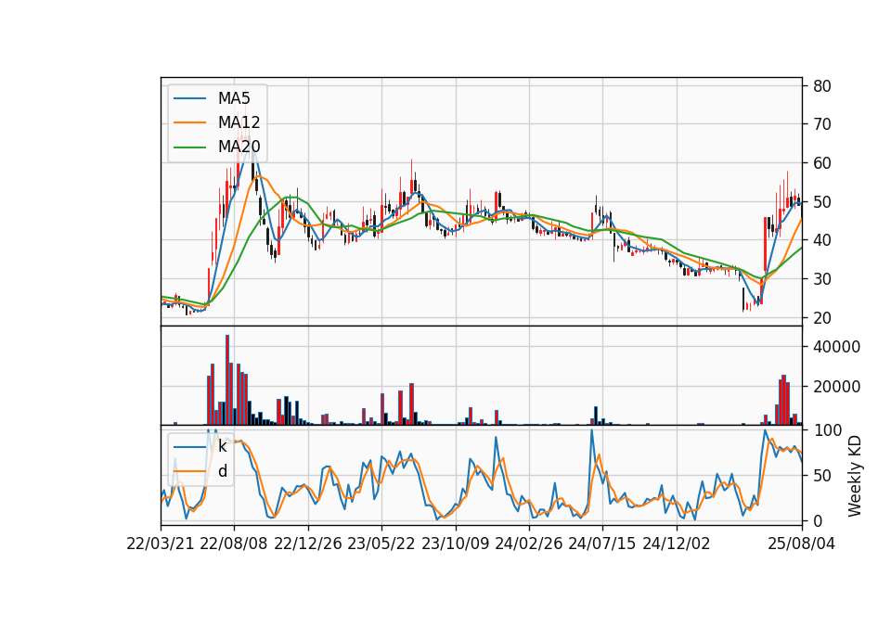891x640 pixels.
Task: Click the volume axis value 40000
Action: (836, 347)
